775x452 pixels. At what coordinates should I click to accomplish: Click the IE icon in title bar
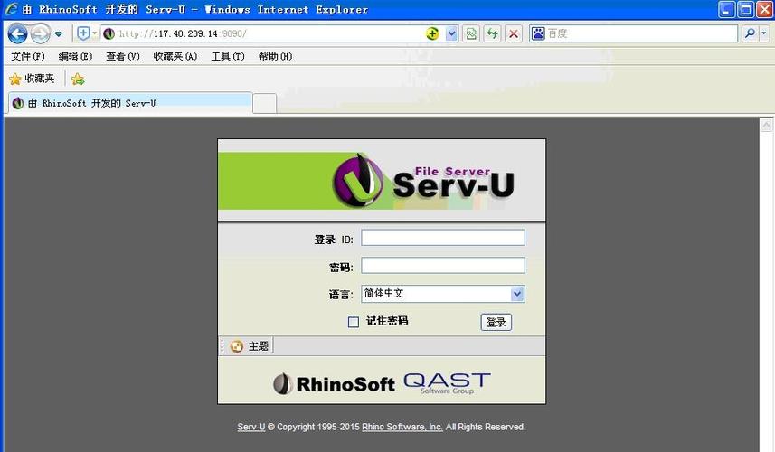coord(11,9)
